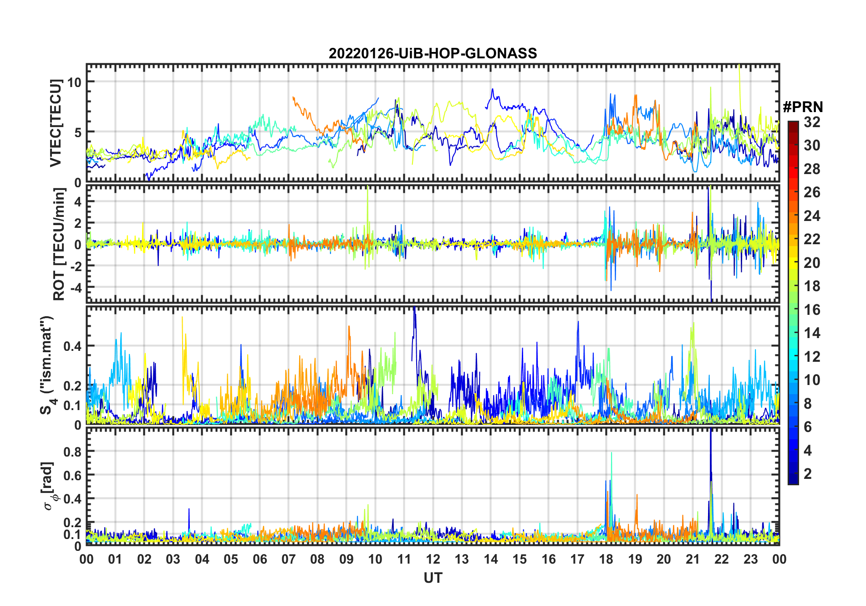Click the VTEC[TECU] axis label

(x=56, y=123)
